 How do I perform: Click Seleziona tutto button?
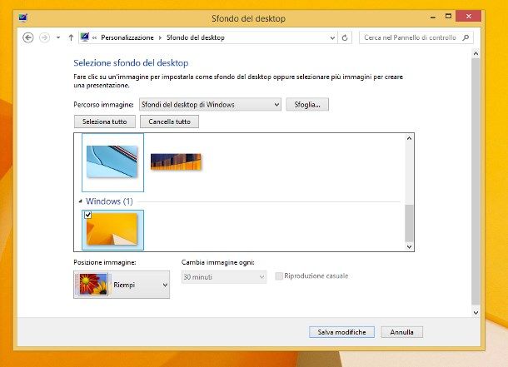click(x=105, y=122)
